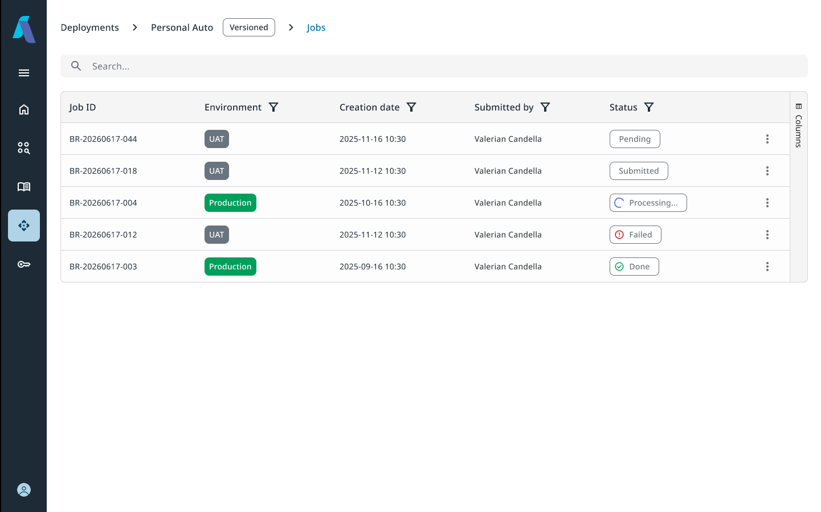Click job ID BR-20260617-004

(x=103, y=203)
